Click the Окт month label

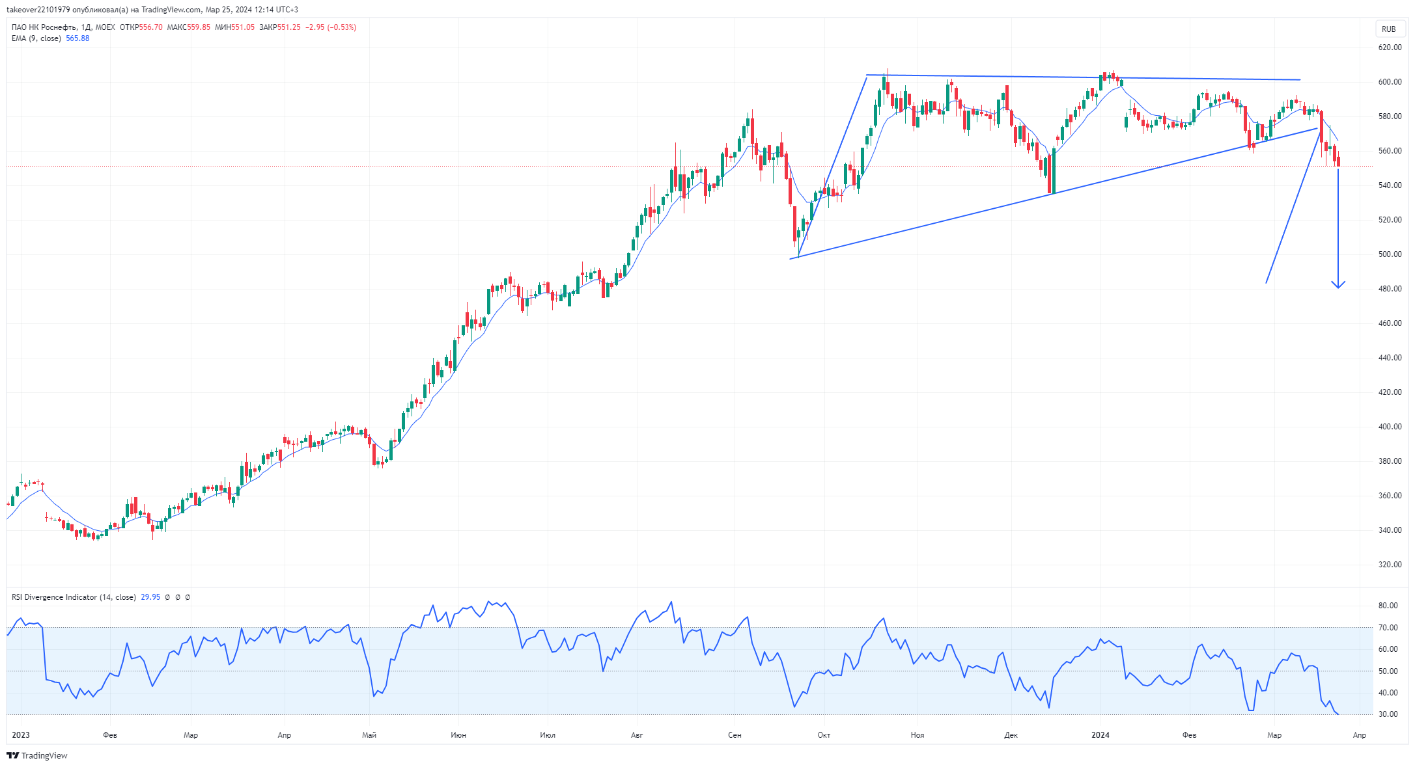[824, 735]
